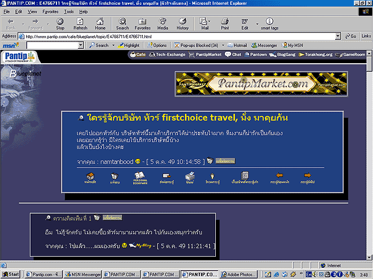Open the Favorites pane from toolbar
The width and height of the screenshot is (373, 279).
tap(142, 24)
